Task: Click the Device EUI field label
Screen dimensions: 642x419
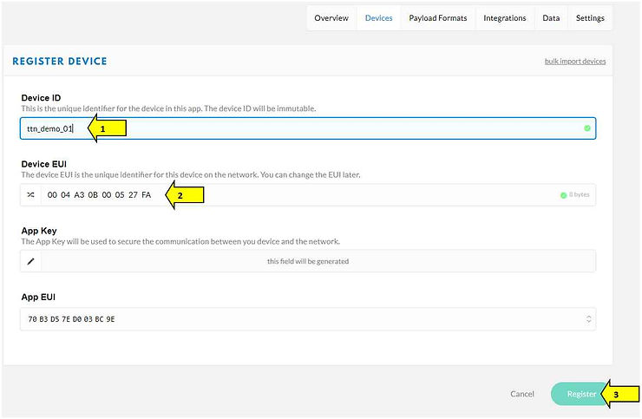Action: [44, 163]
